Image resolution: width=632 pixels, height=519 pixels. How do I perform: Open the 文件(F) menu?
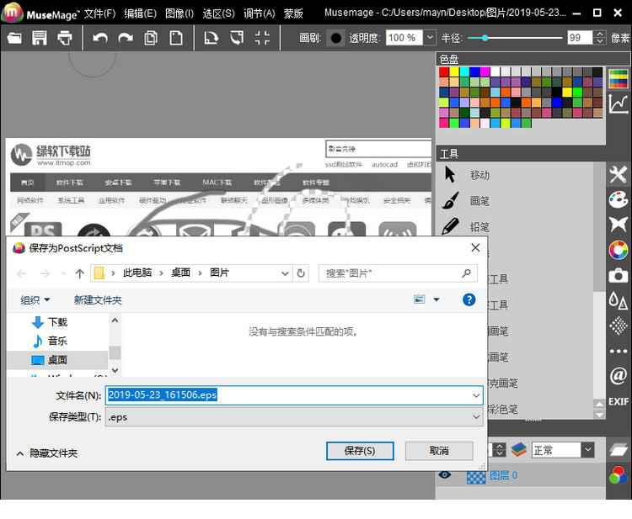[99, 13]
